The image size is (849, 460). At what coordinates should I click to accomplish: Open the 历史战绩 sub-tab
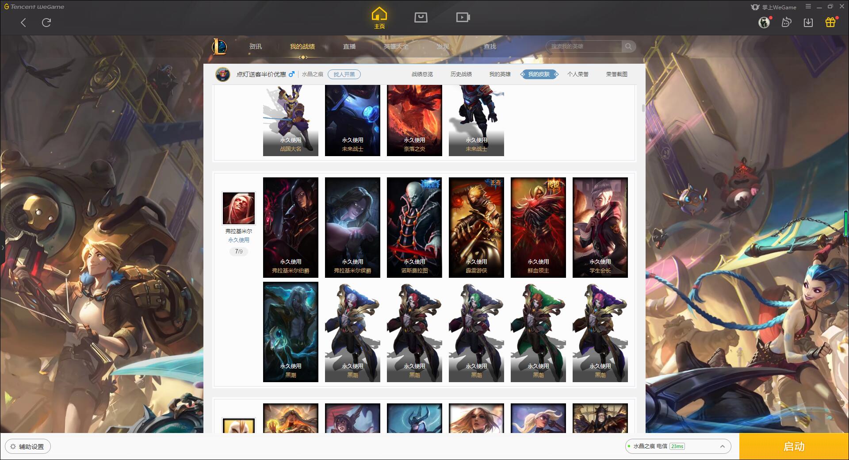coord(461,74)
